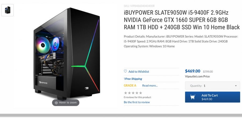The image size is (242, 118).
Task: Select the third rating star
Action: coord(133,93)
